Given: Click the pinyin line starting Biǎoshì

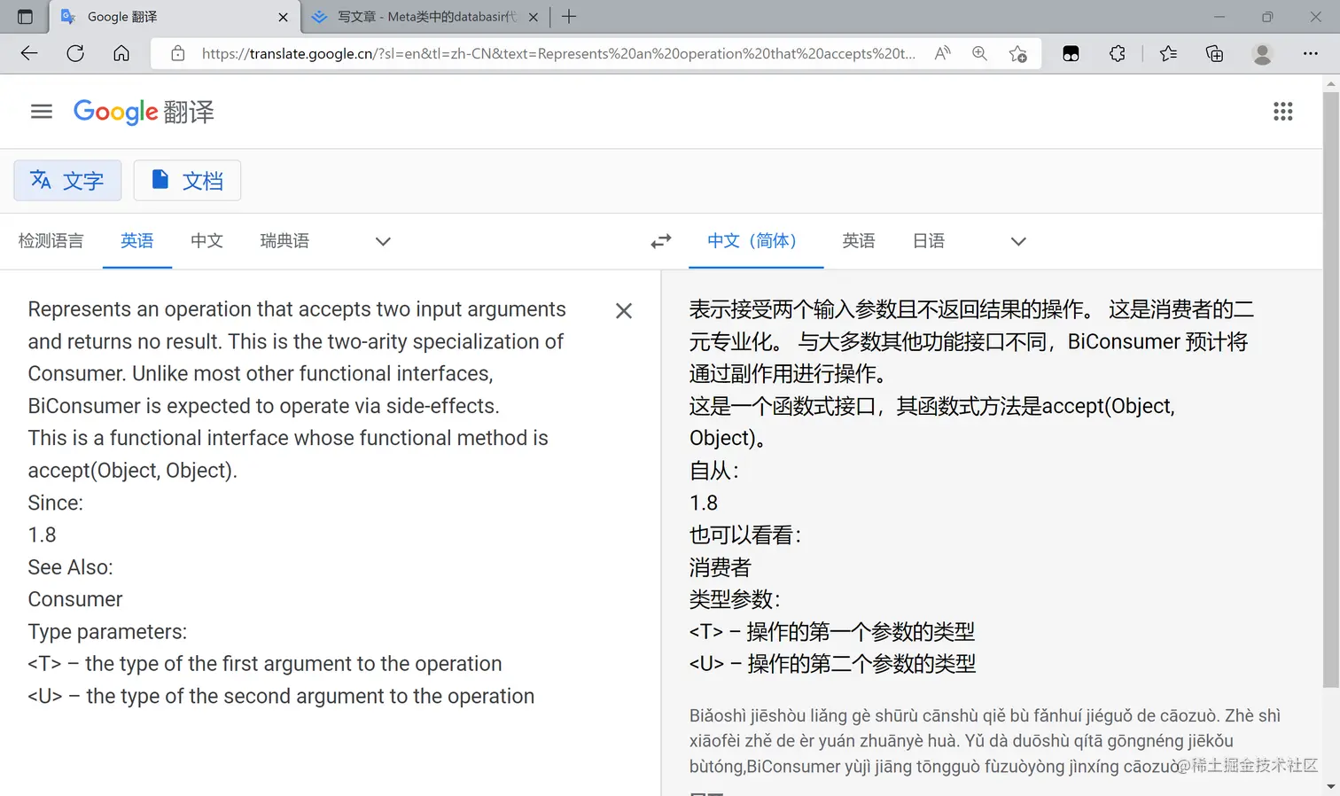Looking at the screenshot, I should 985,715.
